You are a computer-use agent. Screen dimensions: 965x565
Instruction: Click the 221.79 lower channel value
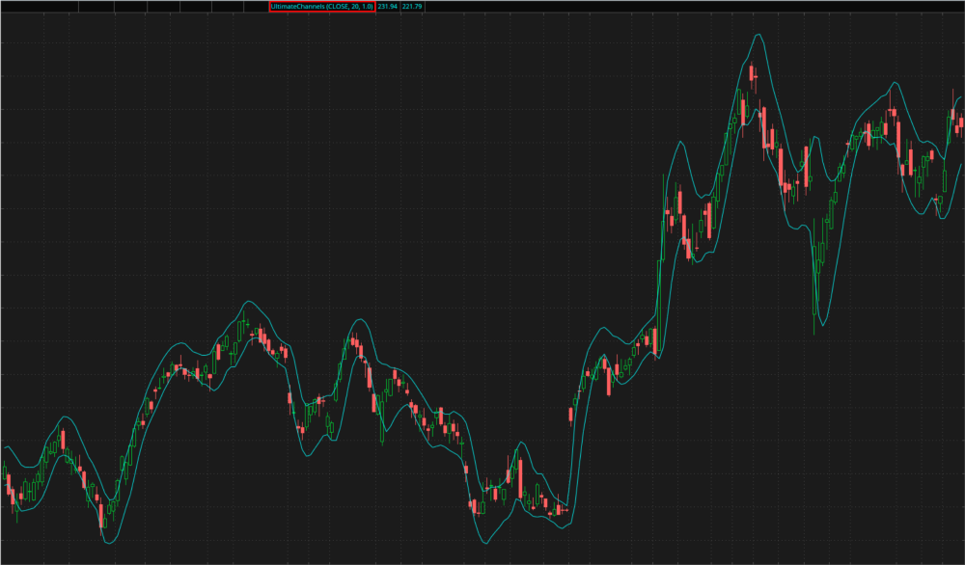[413, 6]
